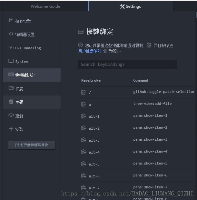
Task: Click the package icon beside 扩展
Action: tap(11, 88)
